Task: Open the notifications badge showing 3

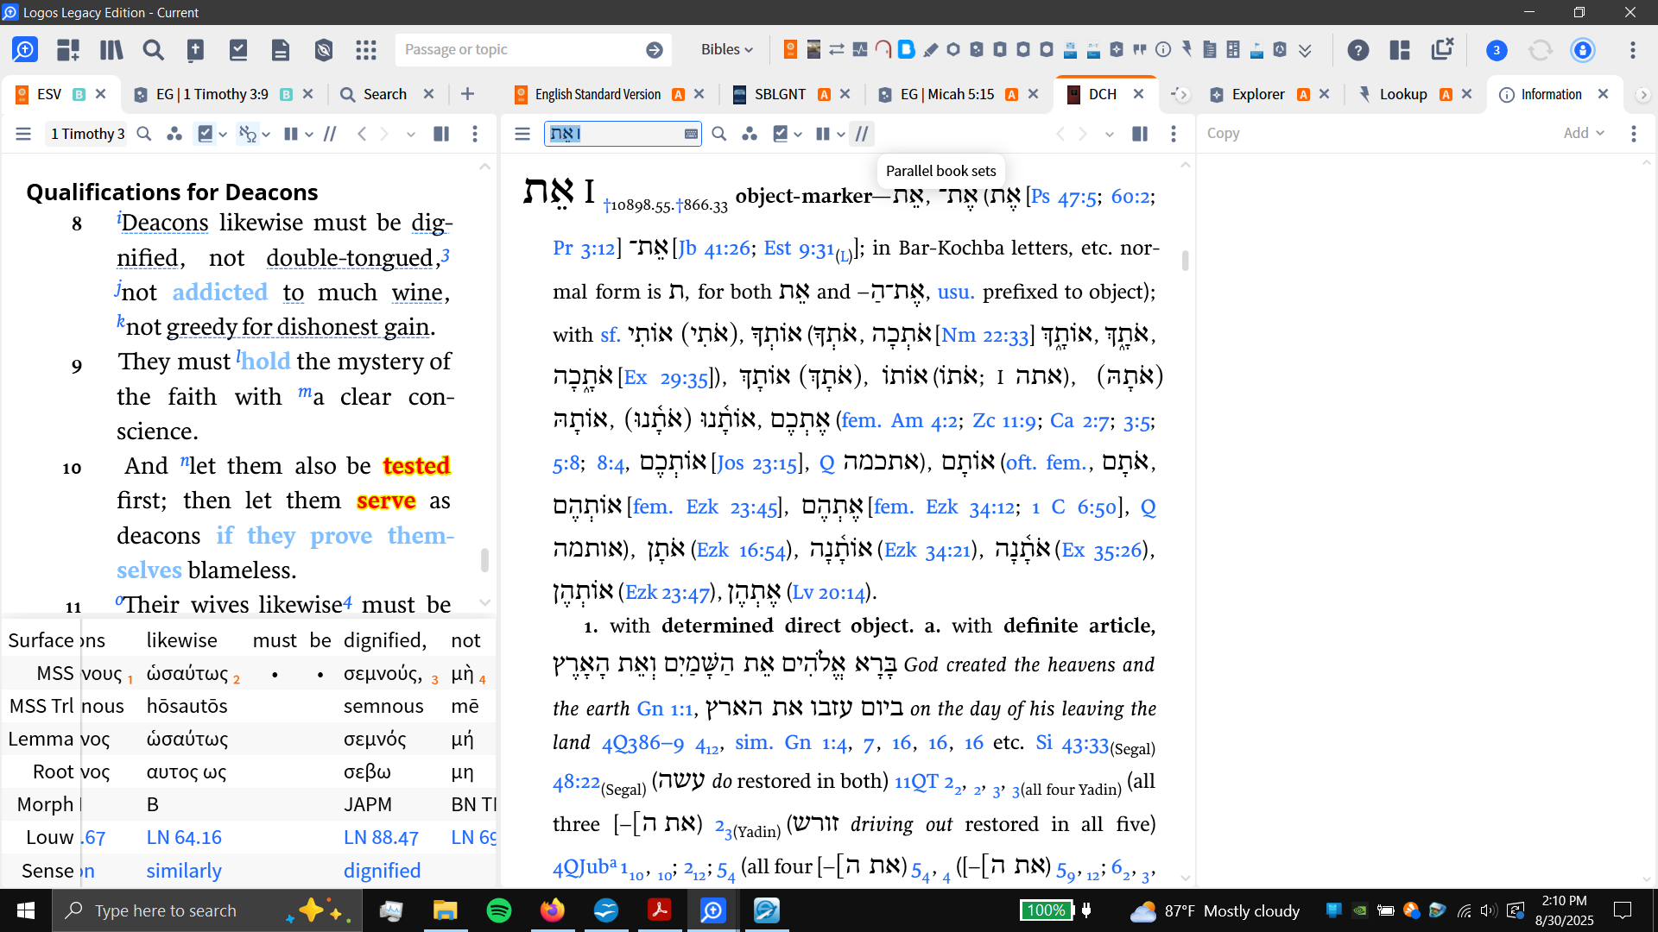Action: tap(1497, 51)
